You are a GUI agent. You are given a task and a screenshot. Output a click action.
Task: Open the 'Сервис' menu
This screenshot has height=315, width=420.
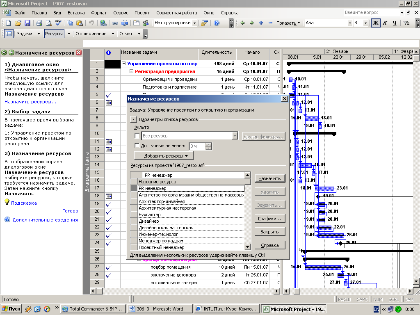(121, 13)
